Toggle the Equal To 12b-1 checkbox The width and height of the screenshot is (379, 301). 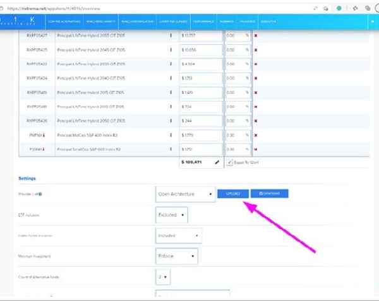click(229, 162)
